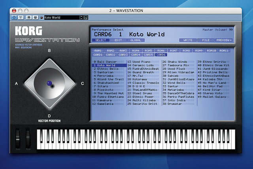Select performance 7 Sitars
Screen dimensions: 253x169
pyautogui.click(x=109, y=86)
